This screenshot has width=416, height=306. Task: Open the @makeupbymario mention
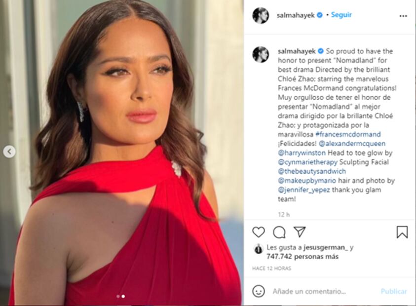(x=307, y=181)
